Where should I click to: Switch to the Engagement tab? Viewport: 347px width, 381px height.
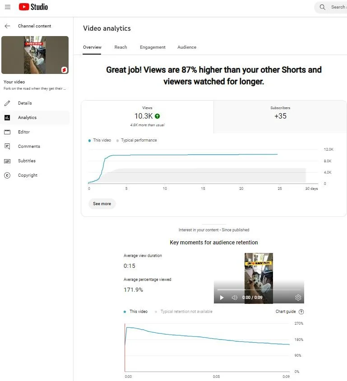[153, 47]
